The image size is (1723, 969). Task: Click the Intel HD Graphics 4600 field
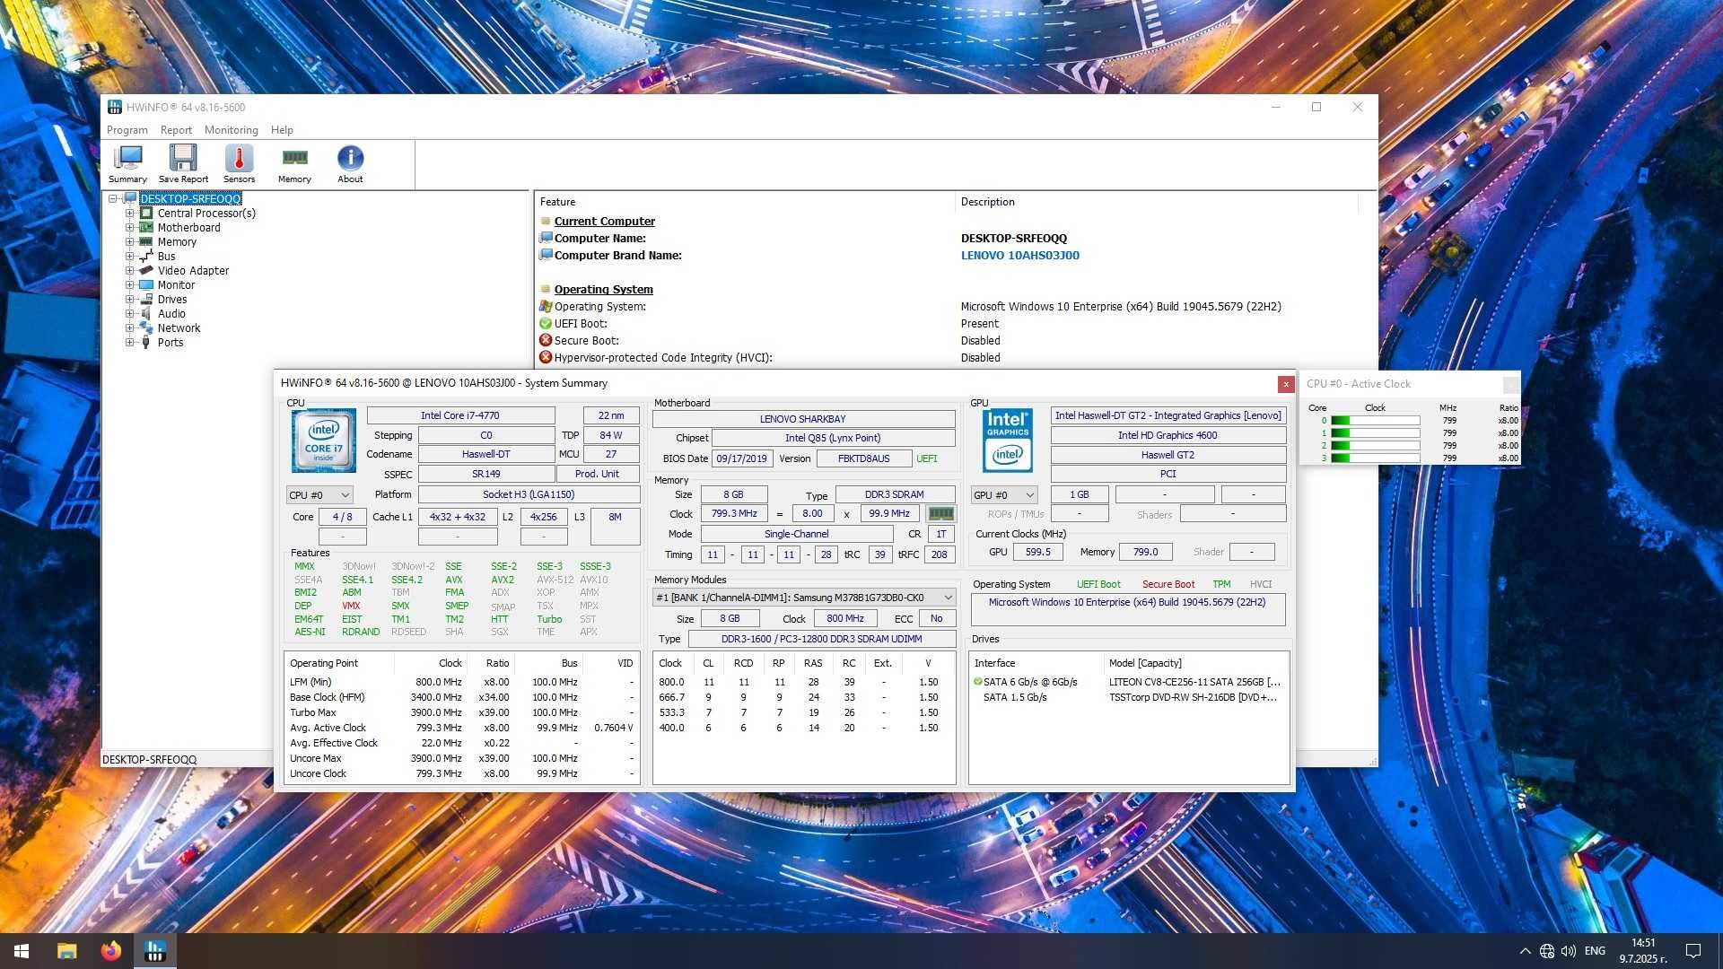coord(1168,435)
